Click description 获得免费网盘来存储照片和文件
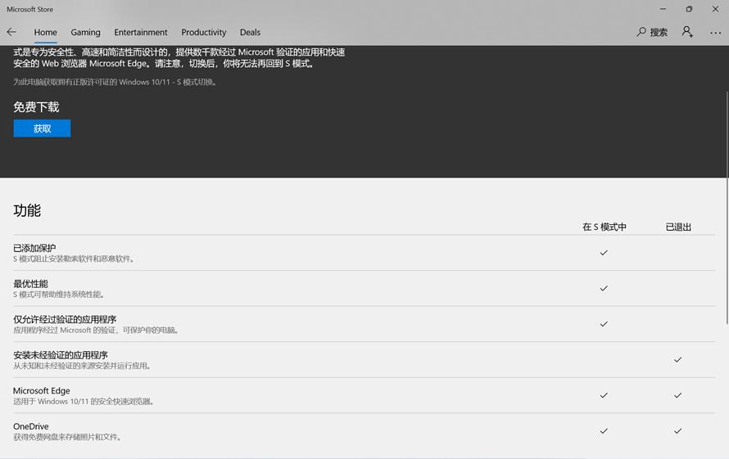The height and width of the screenshot is (459, 729). [67, 437]
